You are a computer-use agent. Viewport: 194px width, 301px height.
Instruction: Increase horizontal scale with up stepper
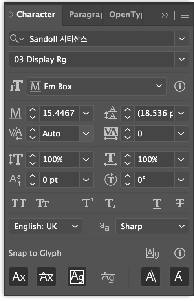(128, 156)
